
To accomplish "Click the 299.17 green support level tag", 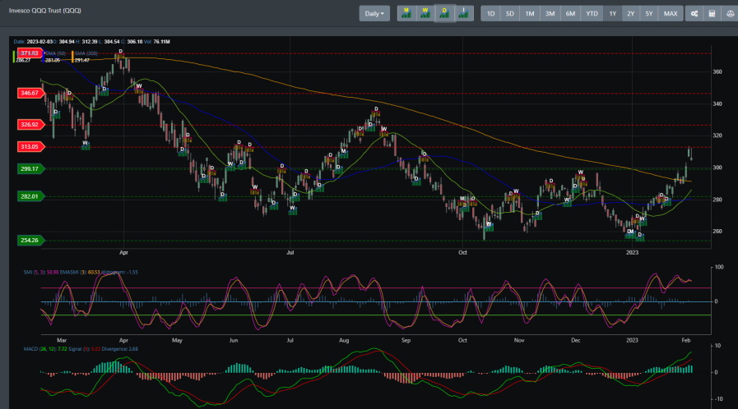I will (x=30, y=168).
